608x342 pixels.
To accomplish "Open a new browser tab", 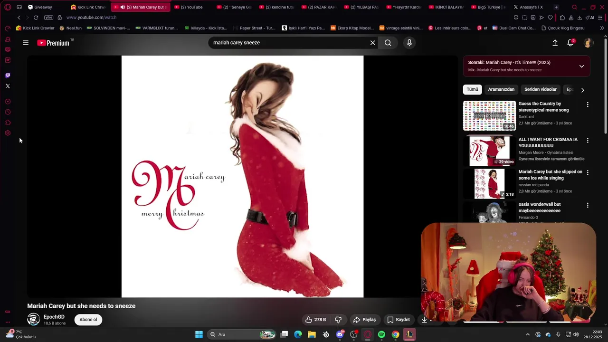I will pyautogui.click(x=556, y=7).
